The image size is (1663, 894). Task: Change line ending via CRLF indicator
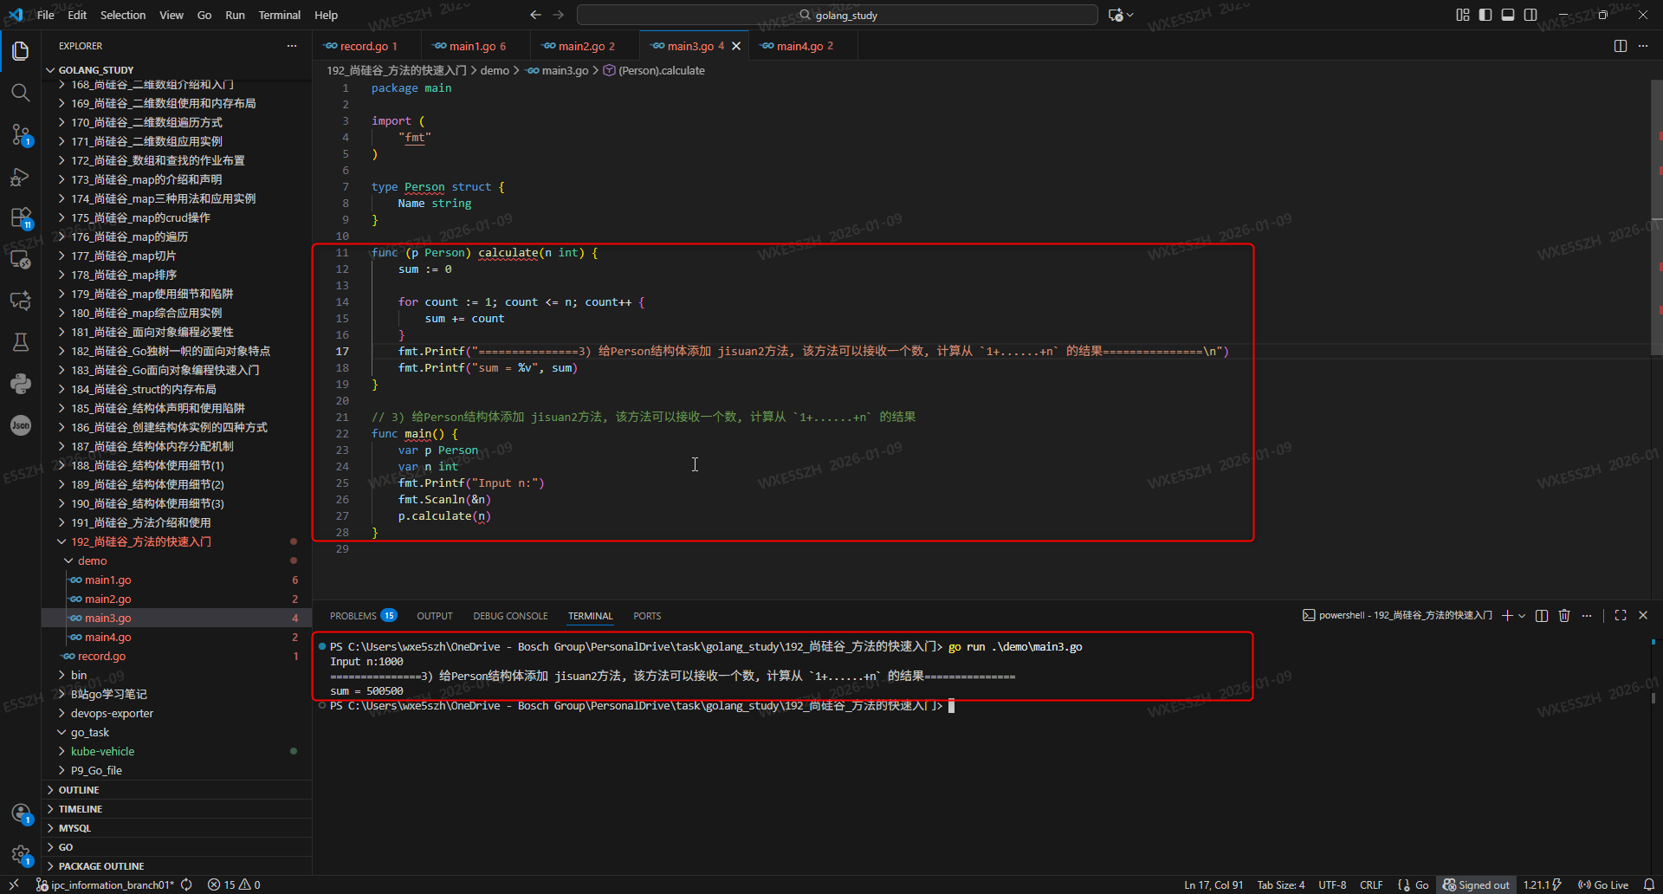[x=1371, y=885]
